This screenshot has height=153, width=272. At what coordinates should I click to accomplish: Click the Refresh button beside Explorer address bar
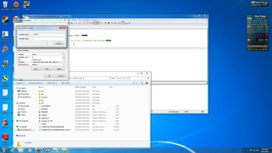tap(113, 78)
